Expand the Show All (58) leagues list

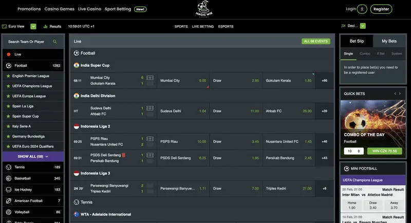click(33, 156)
